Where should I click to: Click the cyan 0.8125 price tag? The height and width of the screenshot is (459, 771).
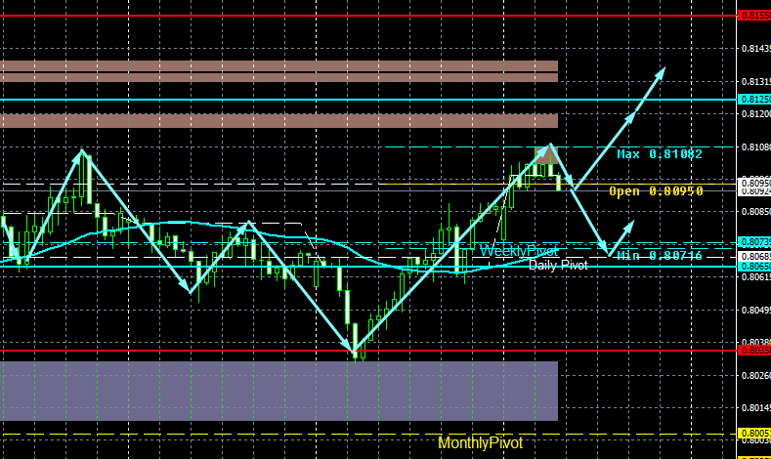[x=754, y=100]
